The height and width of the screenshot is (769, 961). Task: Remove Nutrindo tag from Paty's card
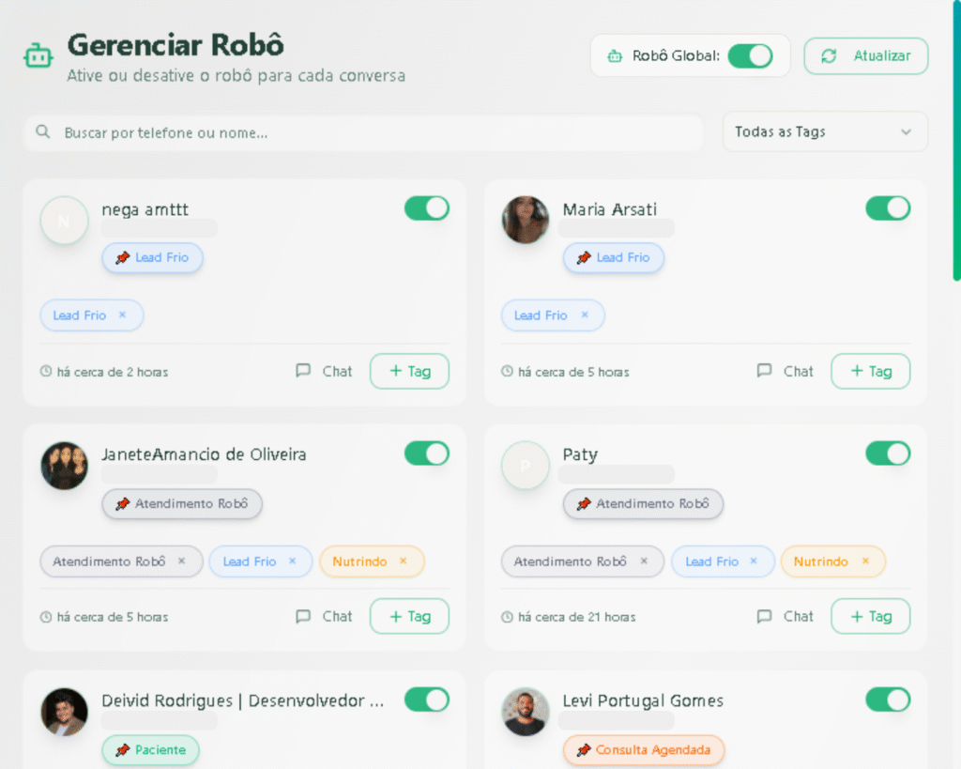pyautogui.click(x=865, y=561)
